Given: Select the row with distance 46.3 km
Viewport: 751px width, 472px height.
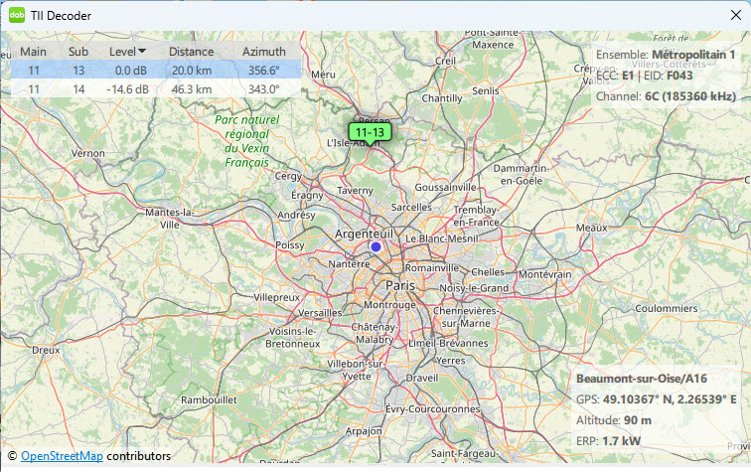Looking at the screenshot, I should (x=156, y=89).
